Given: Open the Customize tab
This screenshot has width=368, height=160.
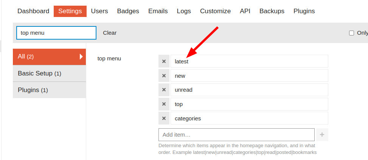Looking at the screenshot, I should (215, 11).
